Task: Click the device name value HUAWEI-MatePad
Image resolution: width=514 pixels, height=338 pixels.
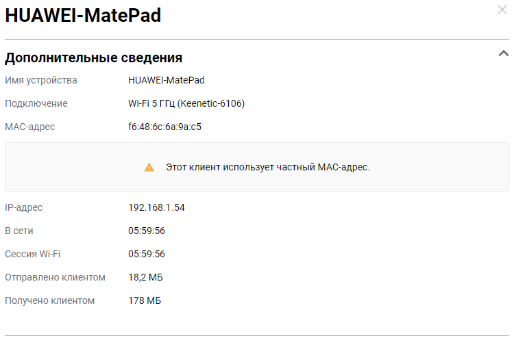Action: click(167, 81)
